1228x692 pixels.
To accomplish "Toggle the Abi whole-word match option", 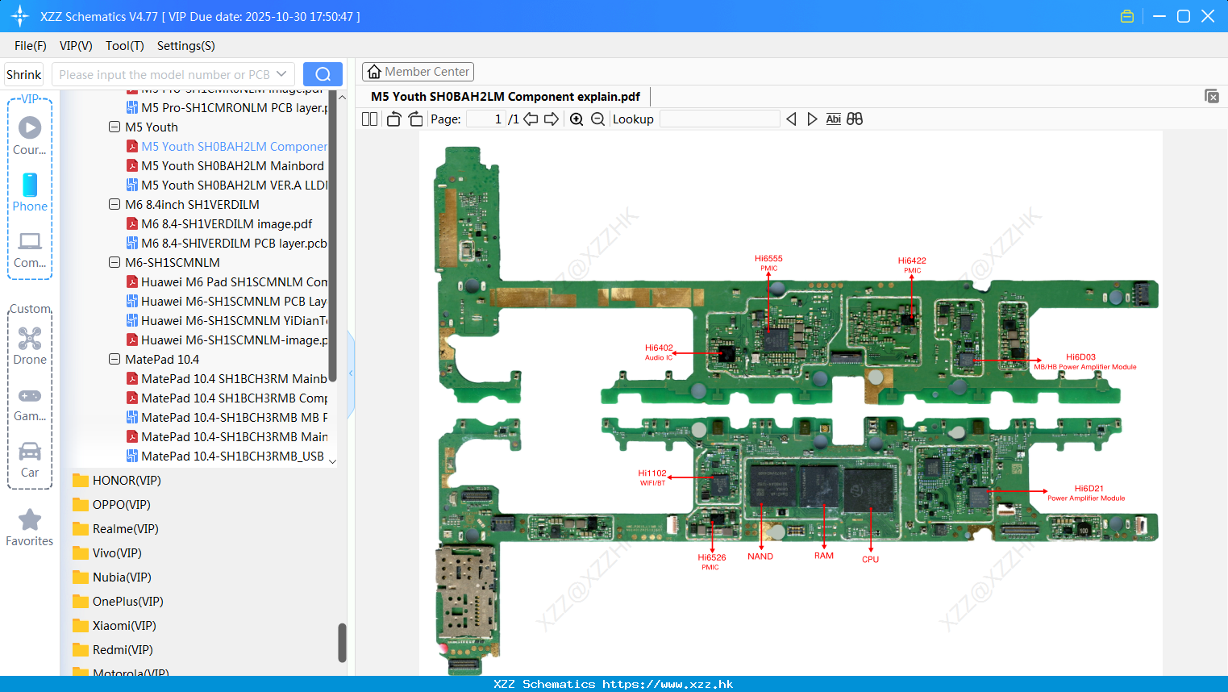I will [x=834, y=119].
